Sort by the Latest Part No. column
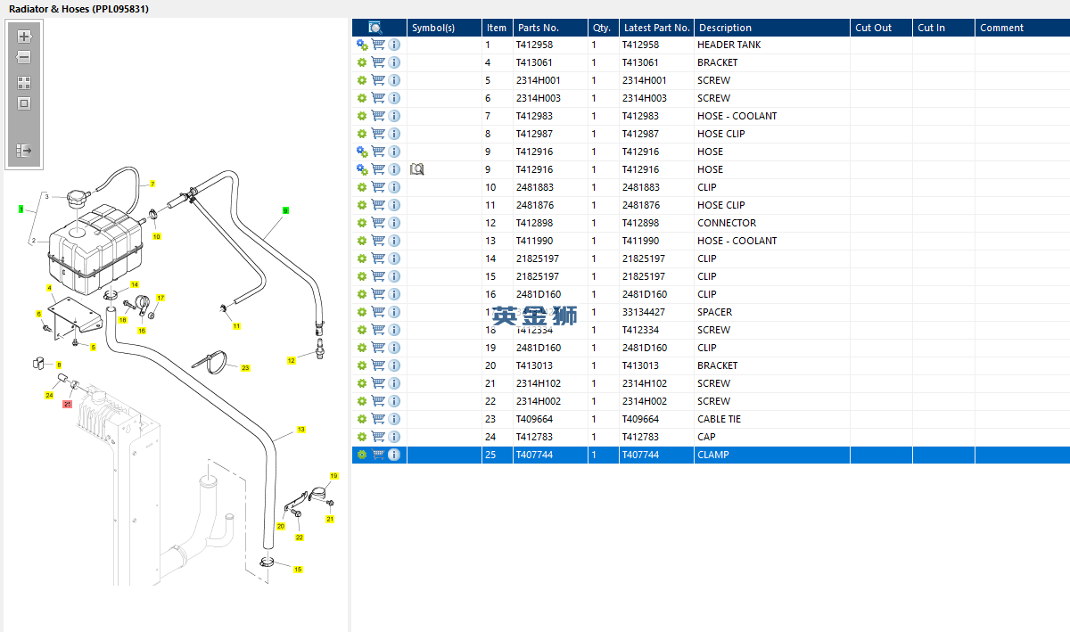The height and width of the screenshot is (632, 1070). 656,28
